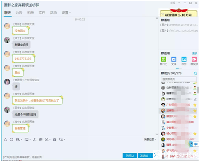Click the member list scrollbar thumb
Image resolution: width=200 pixels, height=162 pixels.
click(198, 90)
